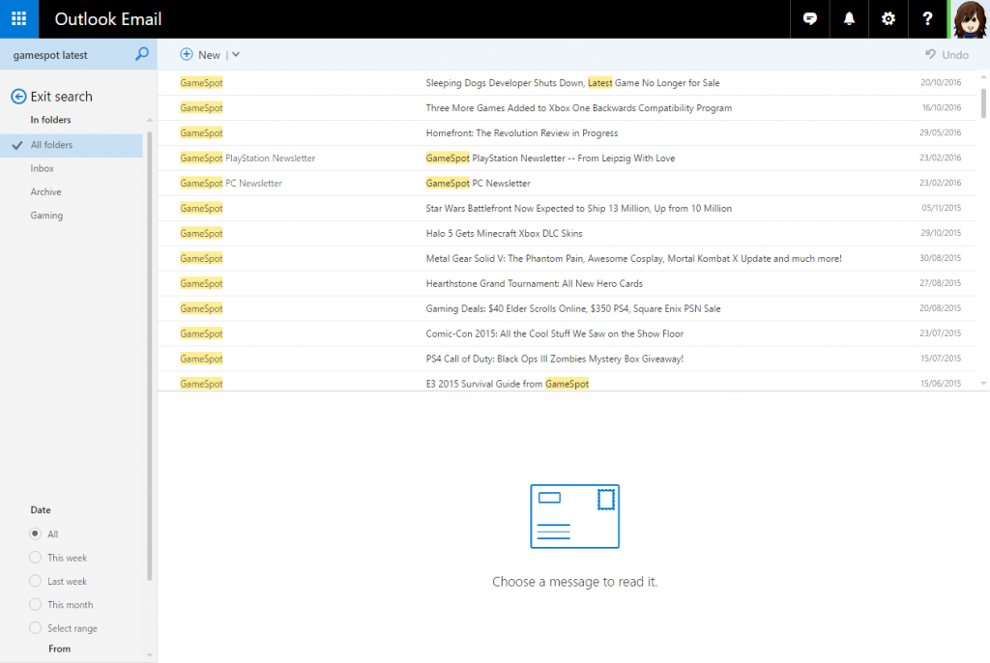Open the profile avatar picture
Screen dimensions: 990x663
pos(969,19)
